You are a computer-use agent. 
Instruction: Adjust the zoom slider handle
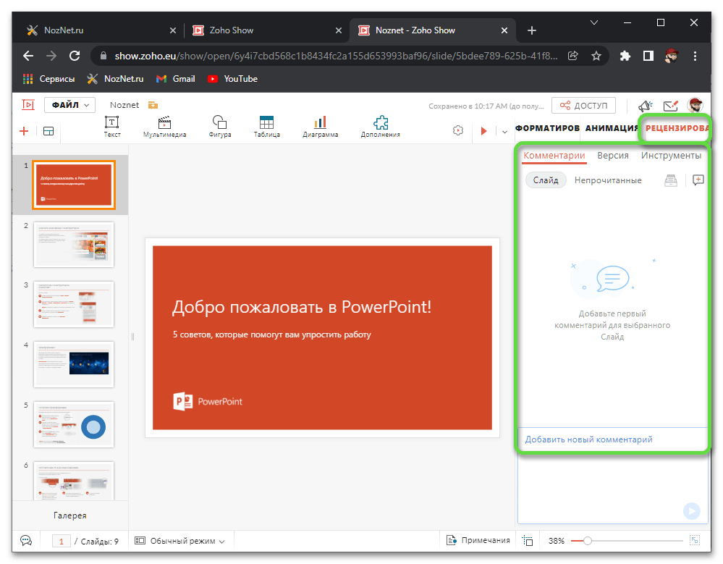click(x=588, y=541)
